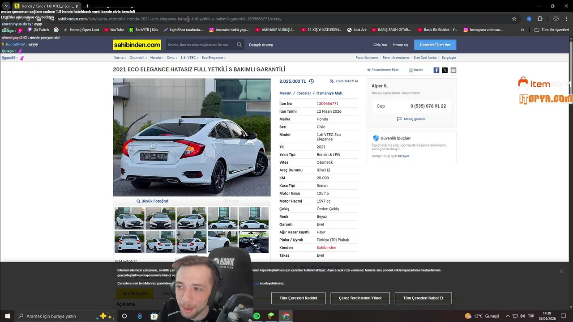The height and width of the screenshot is (322, 573).
Task: Click the sahibinden.com logo
Action: tap(137, 45)
